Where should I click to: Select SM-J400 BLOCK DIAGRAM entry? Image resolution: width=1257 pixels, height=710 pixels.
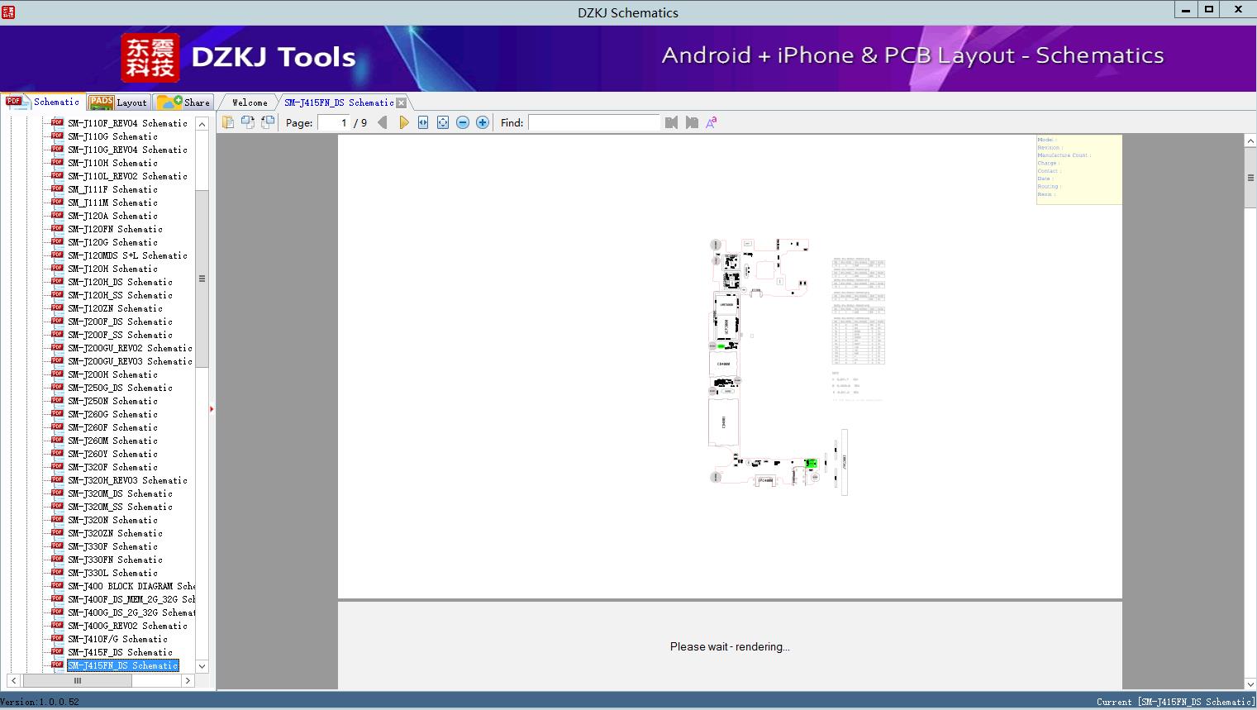click(131, 586)
